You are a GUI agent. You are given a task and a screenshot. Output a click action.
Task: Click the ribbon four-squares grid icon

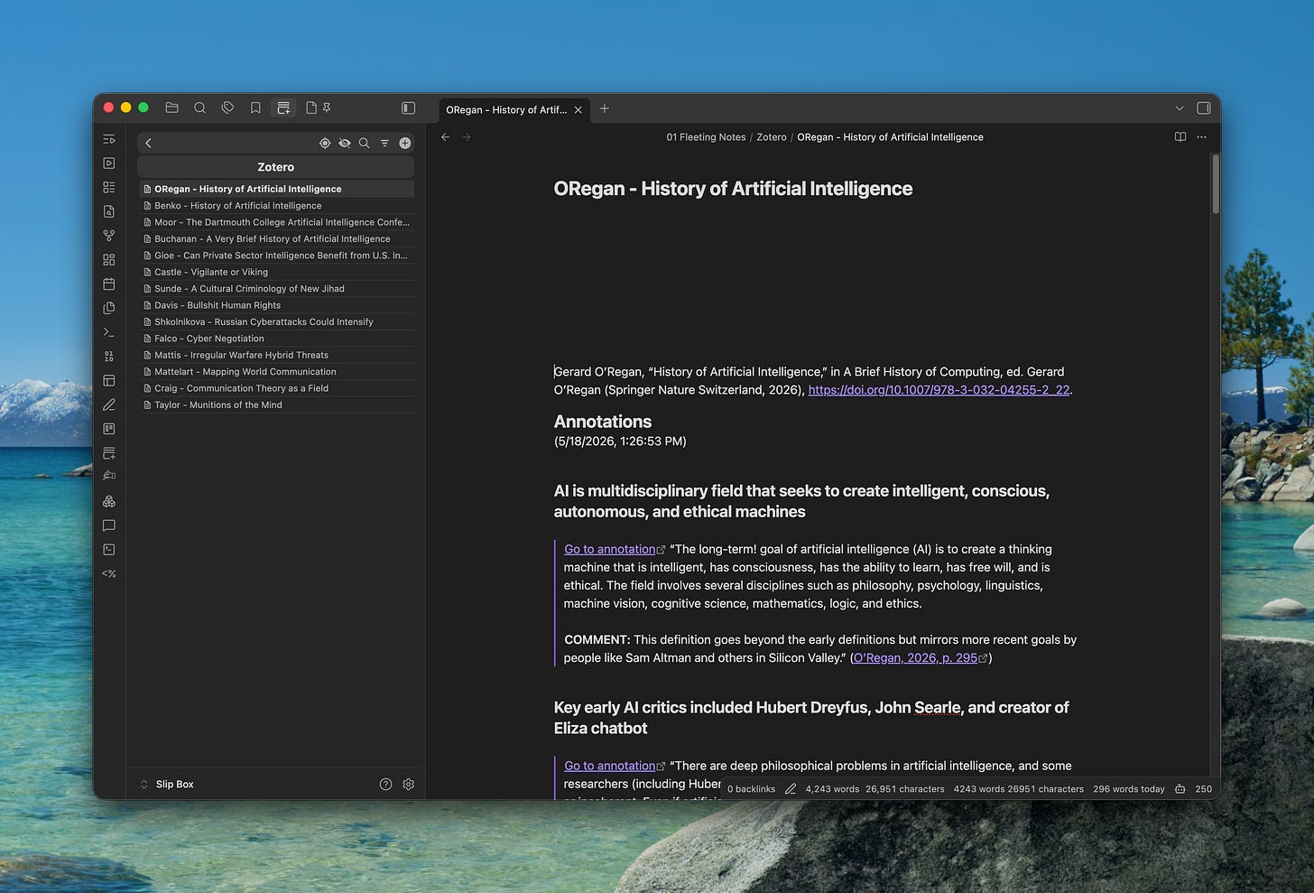(109, 260)
